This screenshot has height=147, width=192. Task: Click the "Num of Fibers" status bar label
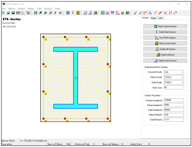55,144
